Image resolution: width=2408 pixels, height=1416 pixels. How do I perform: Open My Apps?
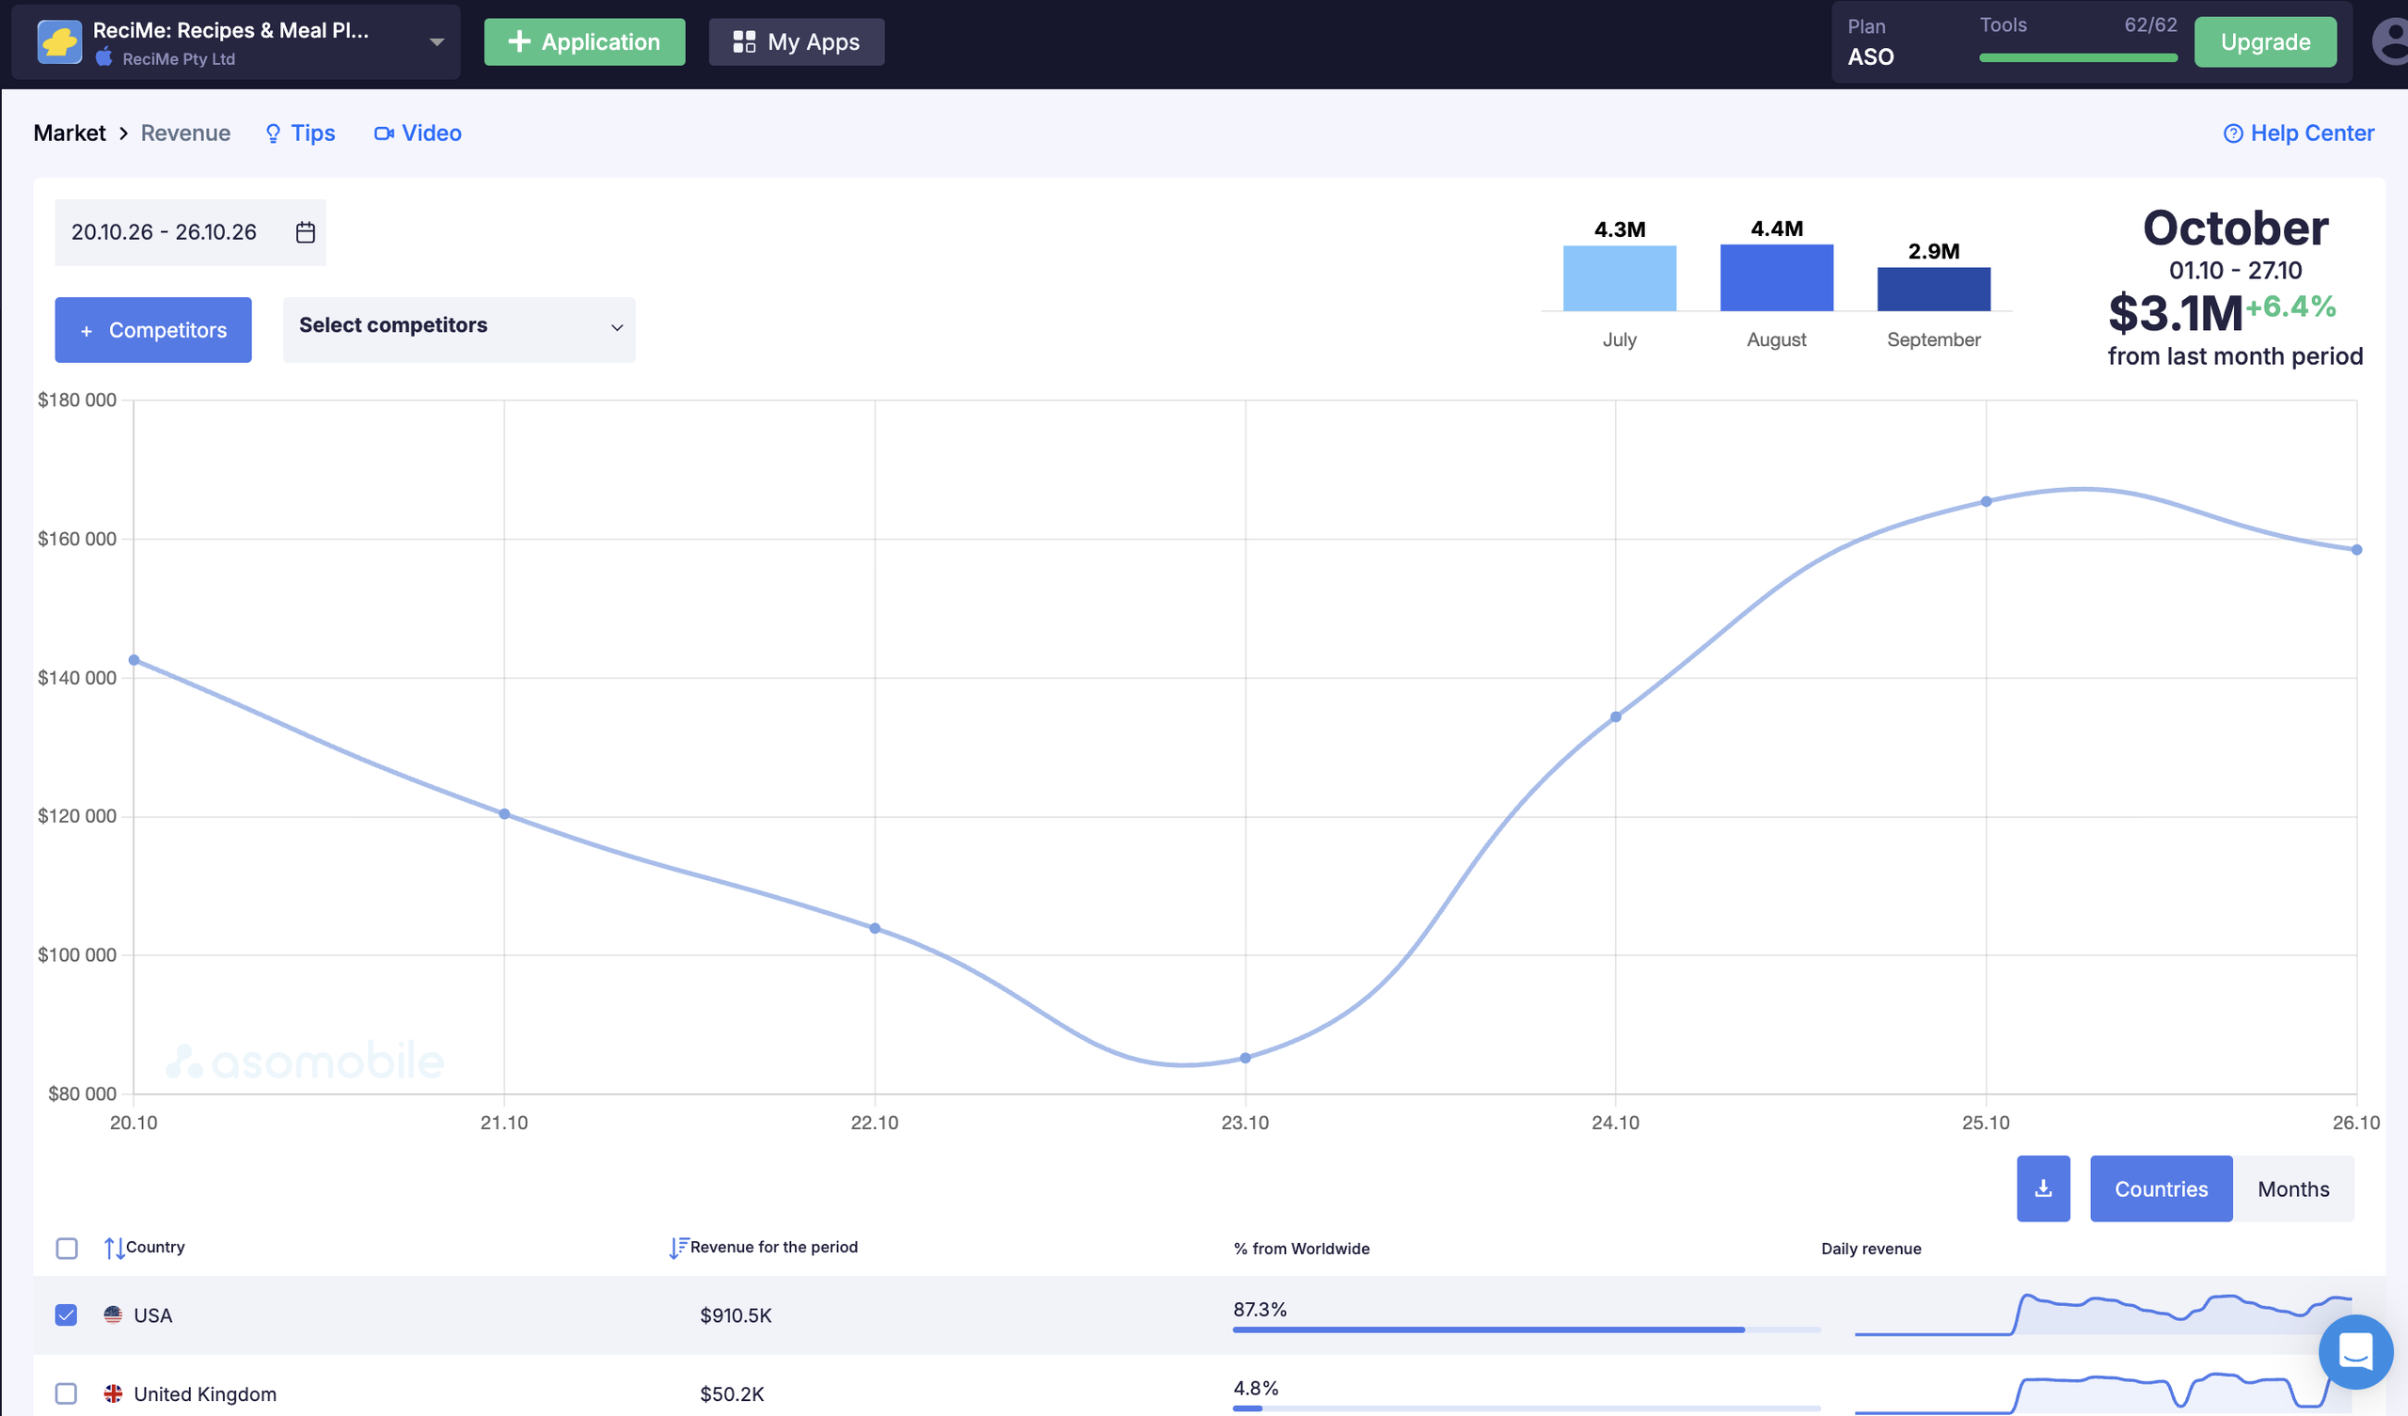click(796, 42)
